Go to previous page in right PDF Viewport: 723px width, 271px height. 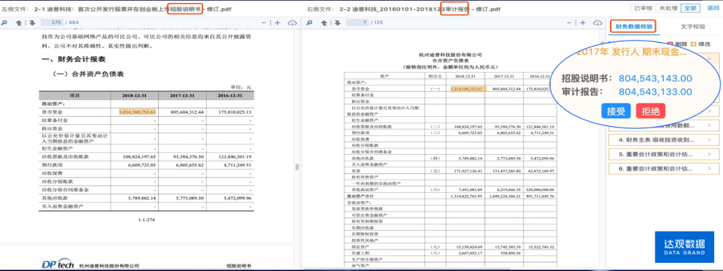tap(325, 23)
